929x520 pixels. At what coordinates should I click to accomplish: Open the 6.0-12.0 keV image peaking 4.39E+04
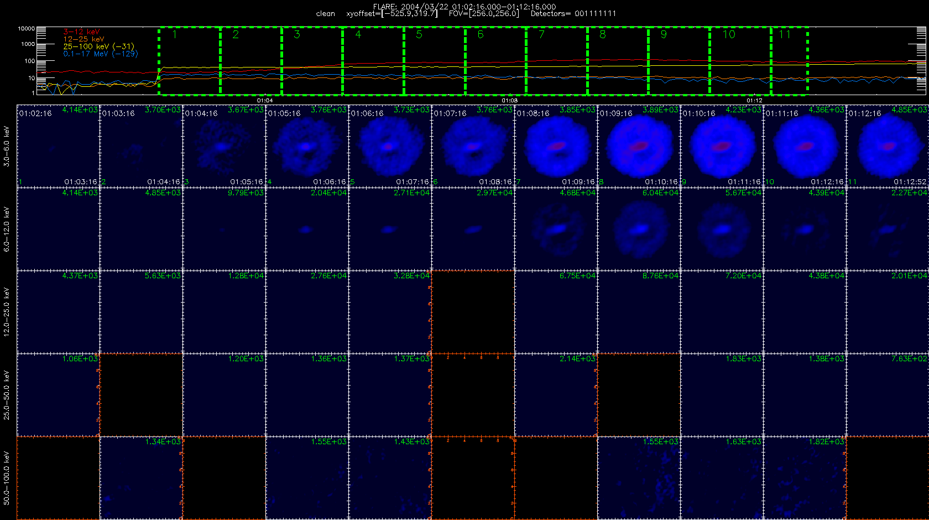(x=805, y=229)
